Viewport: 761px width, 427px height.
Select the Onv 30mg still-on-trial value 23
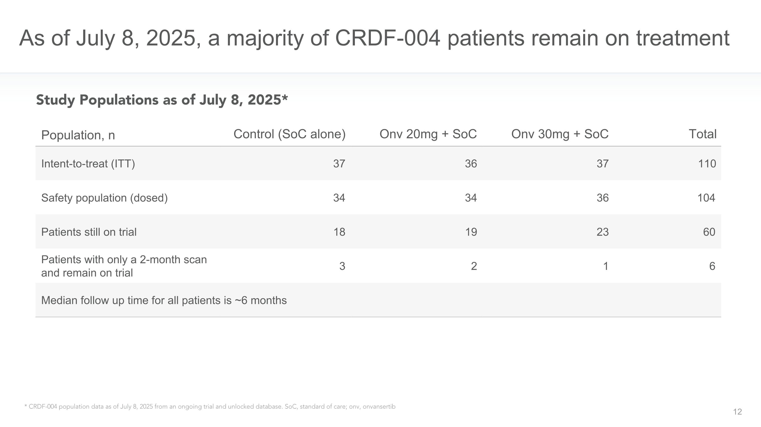(x=602, y=232)
